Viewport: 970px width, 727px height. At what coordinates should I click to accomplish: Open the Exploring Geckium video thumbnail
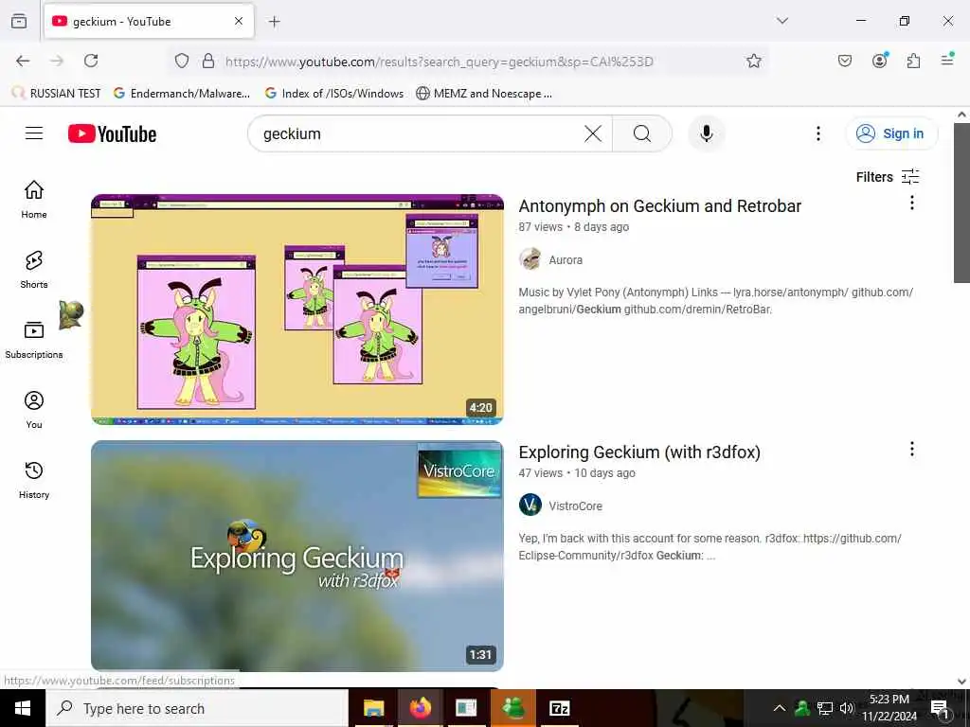pyautogui.click(x=296, y=556)
